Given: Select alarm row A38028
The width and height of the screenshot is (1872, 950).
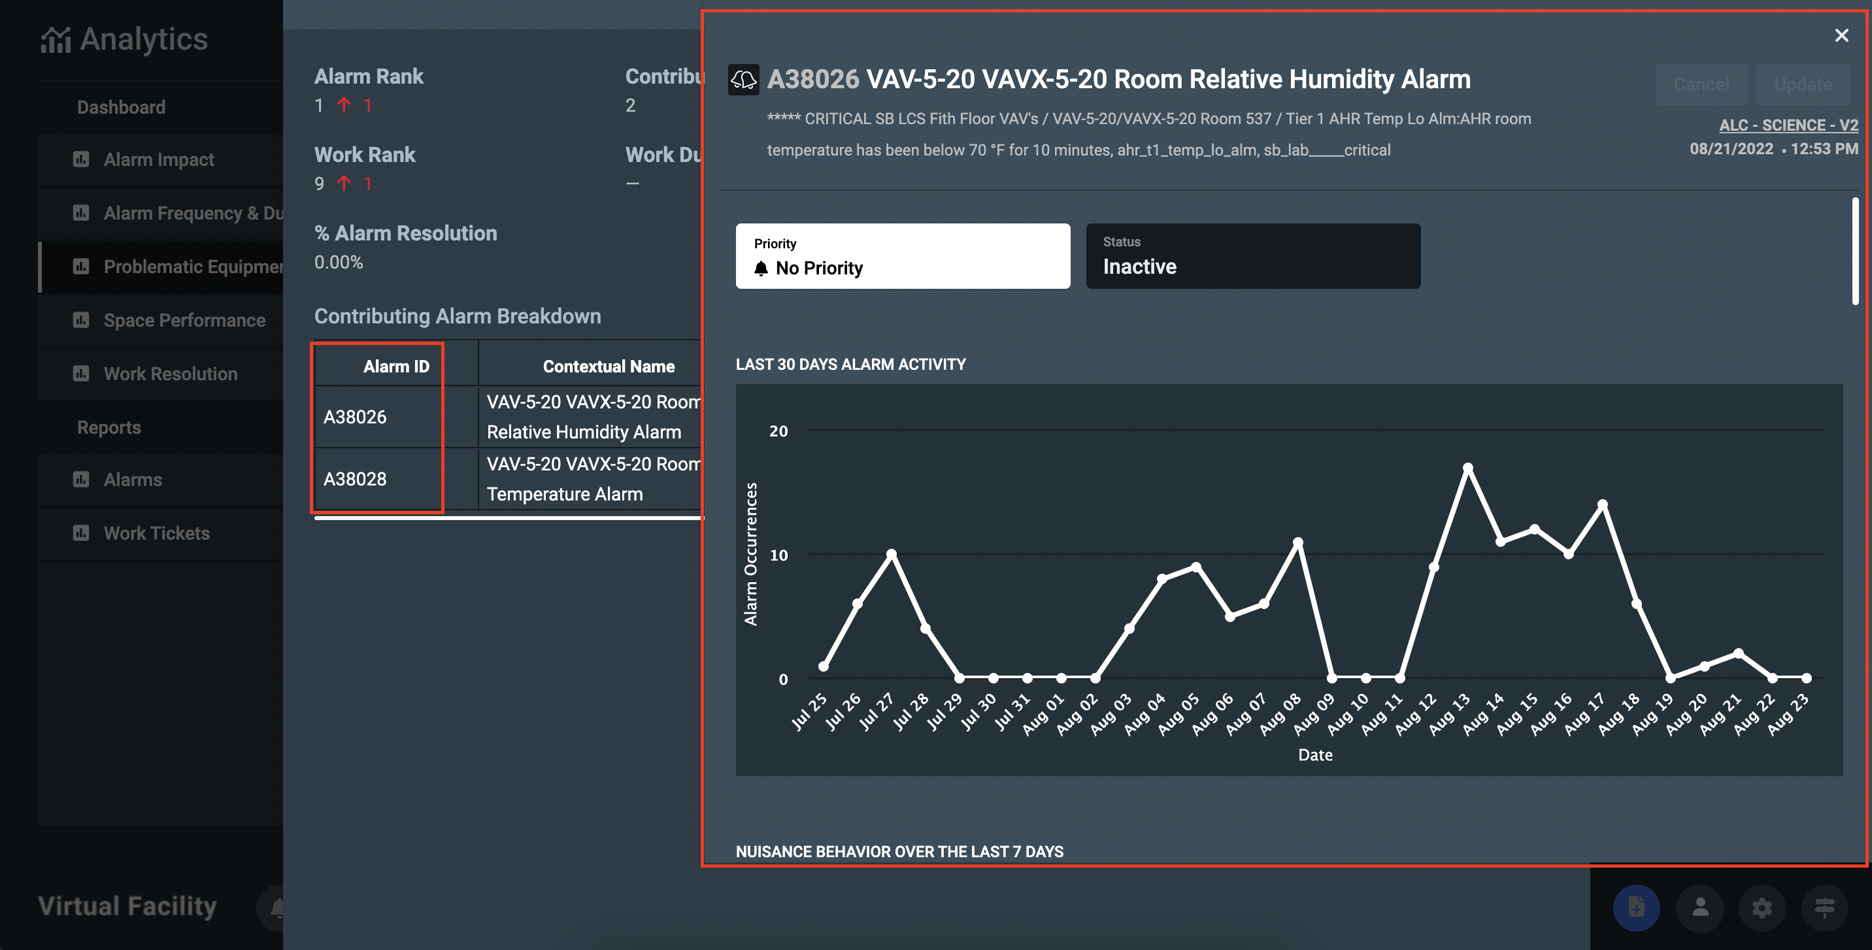Looking at the screenshot, I should click(x=355, y=479).
